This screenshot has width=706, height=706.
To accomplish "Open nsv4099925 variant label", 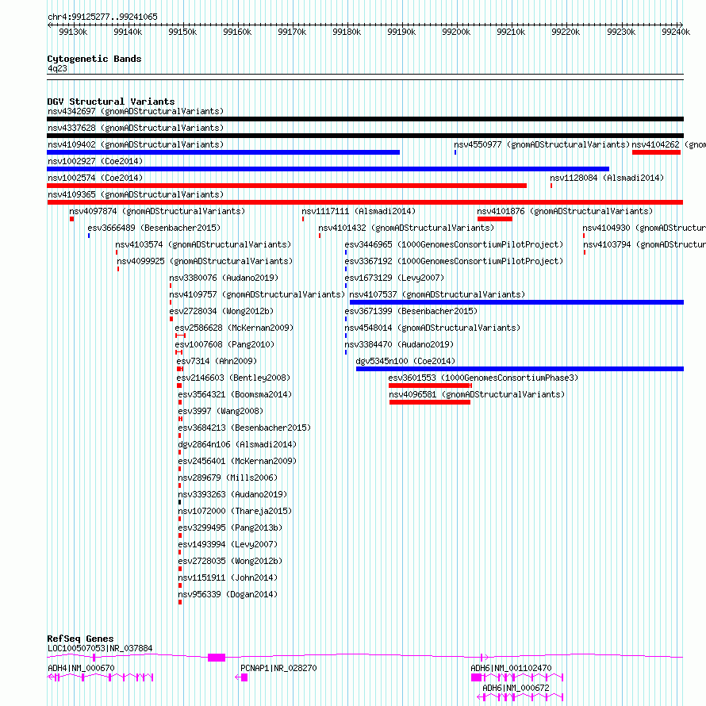I will (205, 261).
